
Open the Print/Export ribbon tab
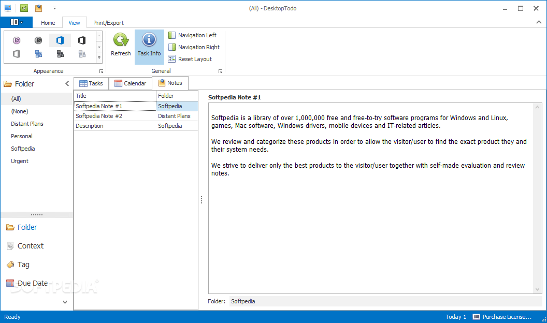coord(108,23)
